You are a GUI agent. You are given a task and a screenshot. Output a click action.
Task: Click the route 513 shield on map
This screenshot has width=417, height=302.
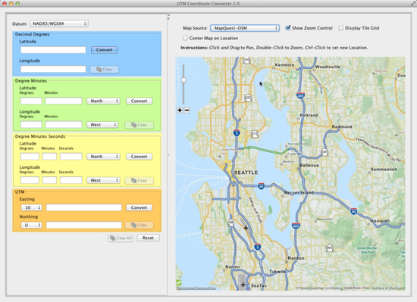(x=255, y=134)
